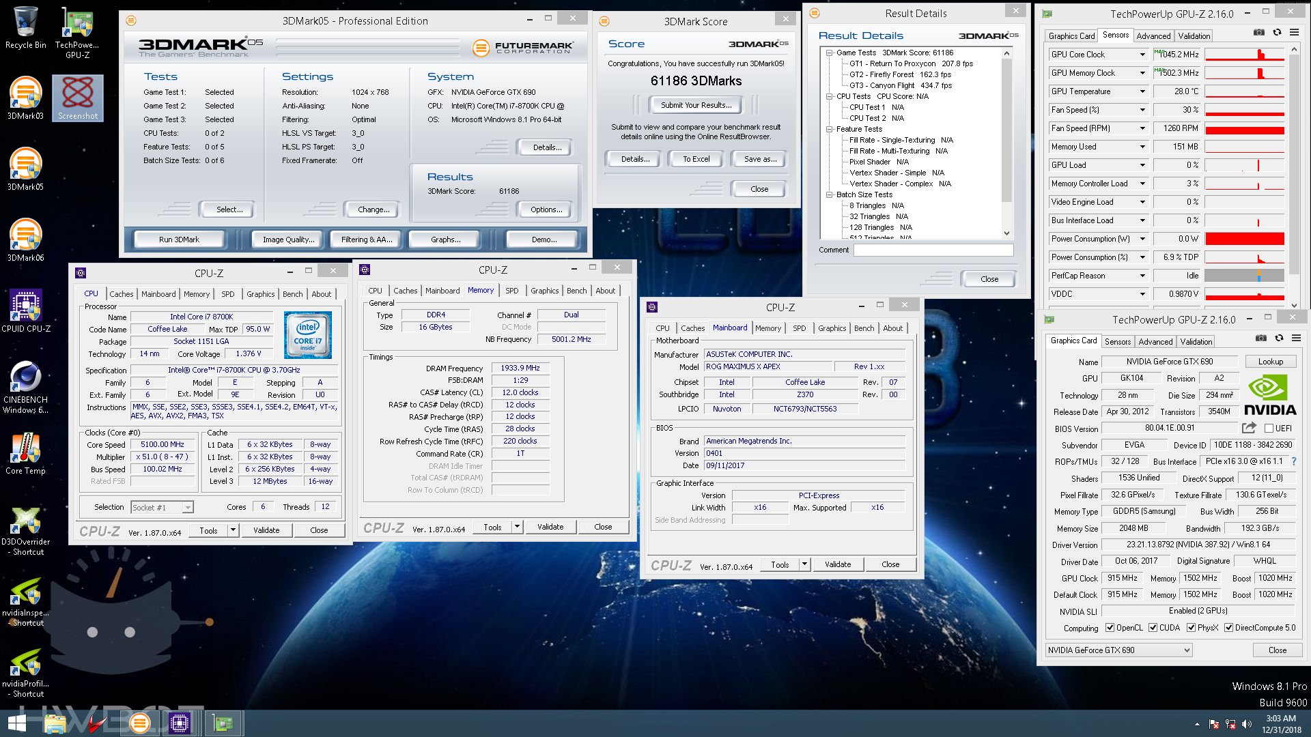This screenshot has height=737, width=1311.
Task: Take GPU-Z Sensors screenshot camera icon
Action: tap(1258, 32)
